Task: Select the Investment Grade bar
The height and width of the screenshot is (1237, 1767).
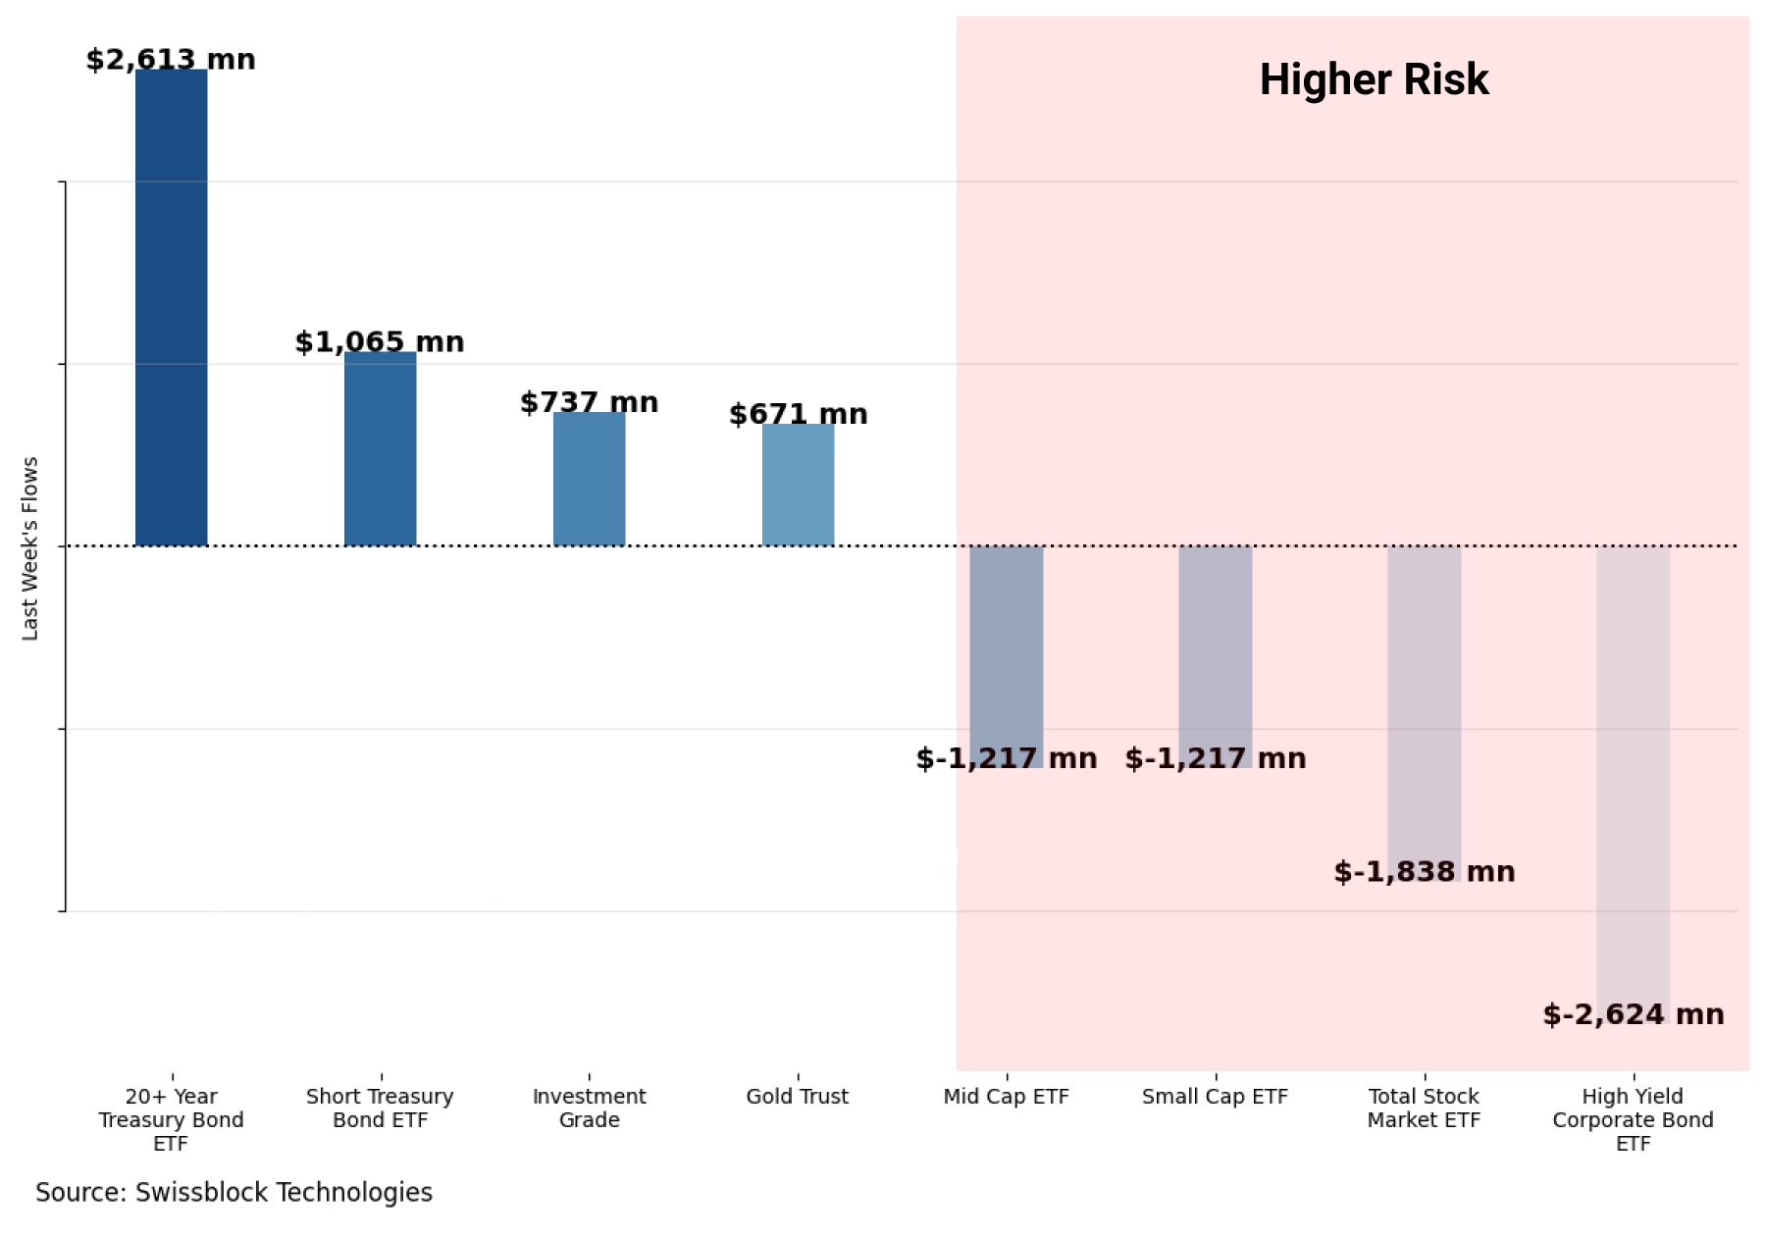Action: 590,480
